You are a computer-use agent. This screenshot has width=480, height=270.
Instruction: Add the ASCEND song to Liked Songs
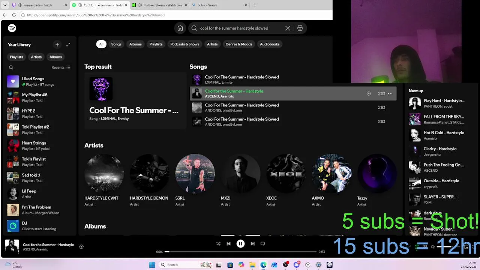369,93
